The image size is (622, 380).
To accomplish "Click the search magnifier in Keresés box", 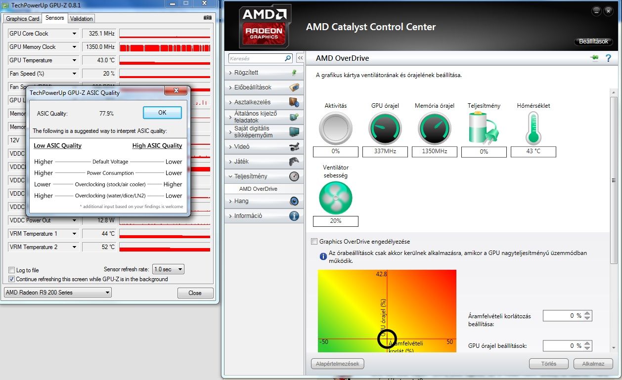I will pos(288,58).
